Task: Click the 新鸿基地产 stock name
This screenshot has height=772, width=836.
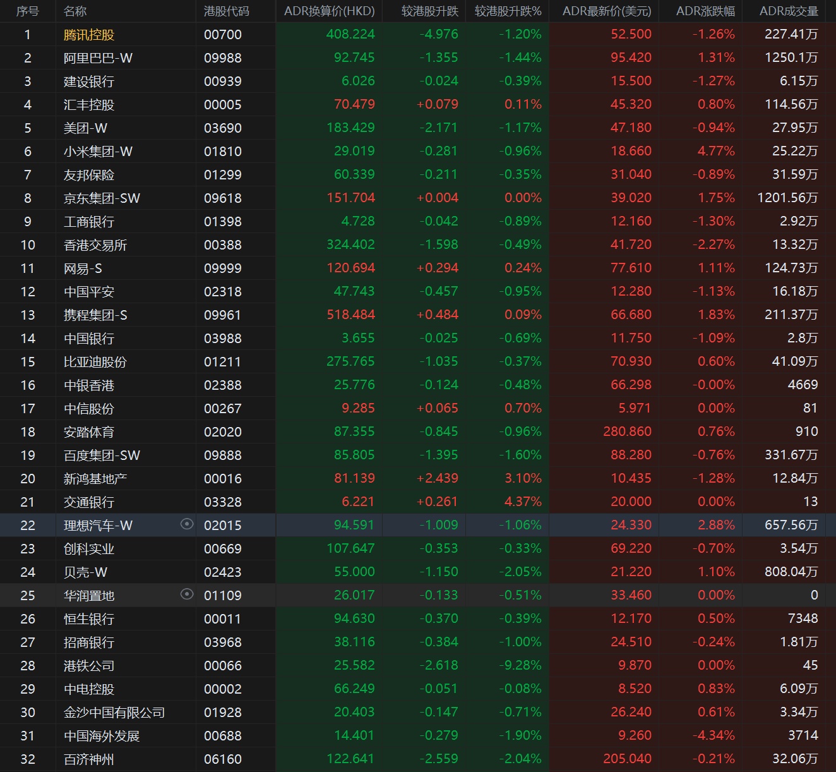Action: pos(95,479)
